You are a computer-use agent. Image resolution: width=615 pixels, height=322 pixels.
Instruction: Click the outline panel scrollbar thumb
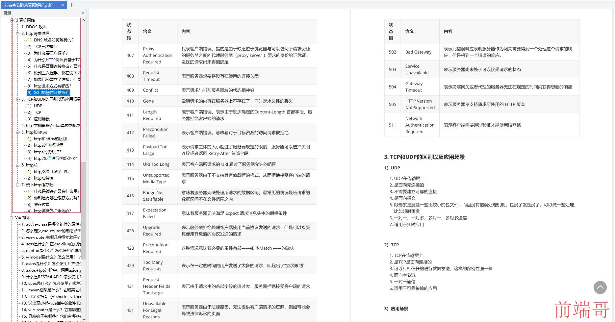84,211
